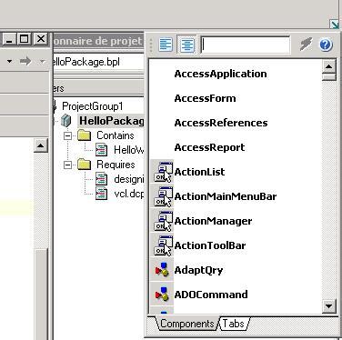Screen dimensions: 342x340
Task: Click the ActionMainMenuBar label text
Action: pos(226,196)
